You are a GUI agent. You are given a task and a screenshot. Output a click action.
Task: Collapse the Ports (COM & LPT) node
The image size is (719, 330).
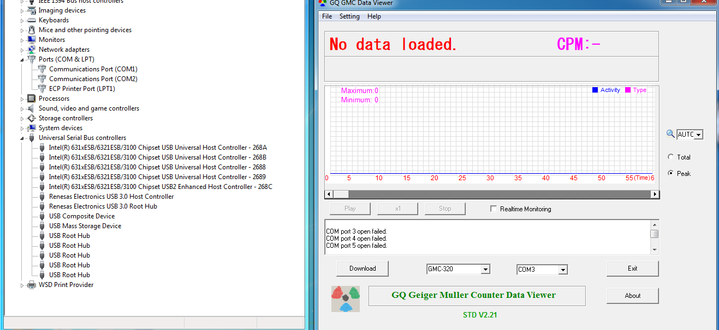[x=22, y=59]
